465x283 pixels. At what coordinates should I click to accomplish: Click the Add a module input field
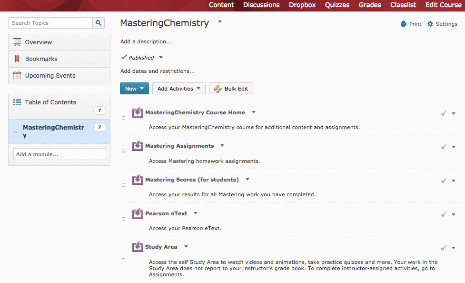point(59,154)
